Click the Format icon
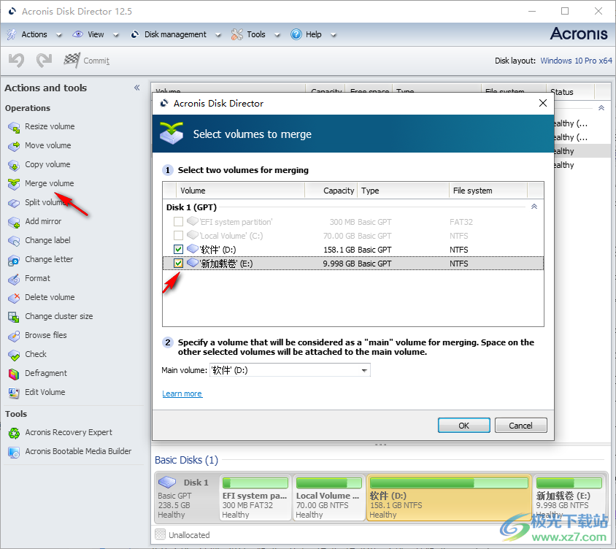This screenshot has height=549, width=616. tap(14, 279)
